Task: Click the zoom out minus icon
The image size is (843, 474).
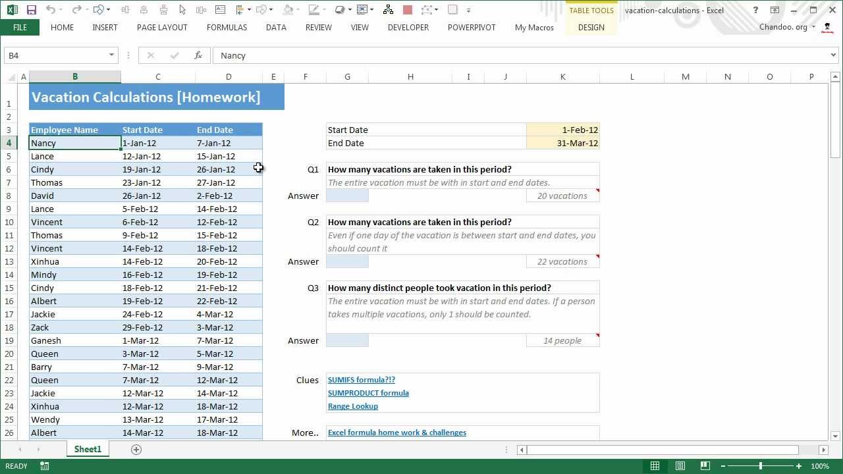Action: pyautogui.click(x=724, y=466)
